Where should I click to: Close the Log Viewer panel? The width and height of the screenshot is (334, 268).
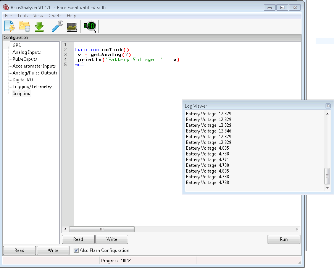click(328, 106)
